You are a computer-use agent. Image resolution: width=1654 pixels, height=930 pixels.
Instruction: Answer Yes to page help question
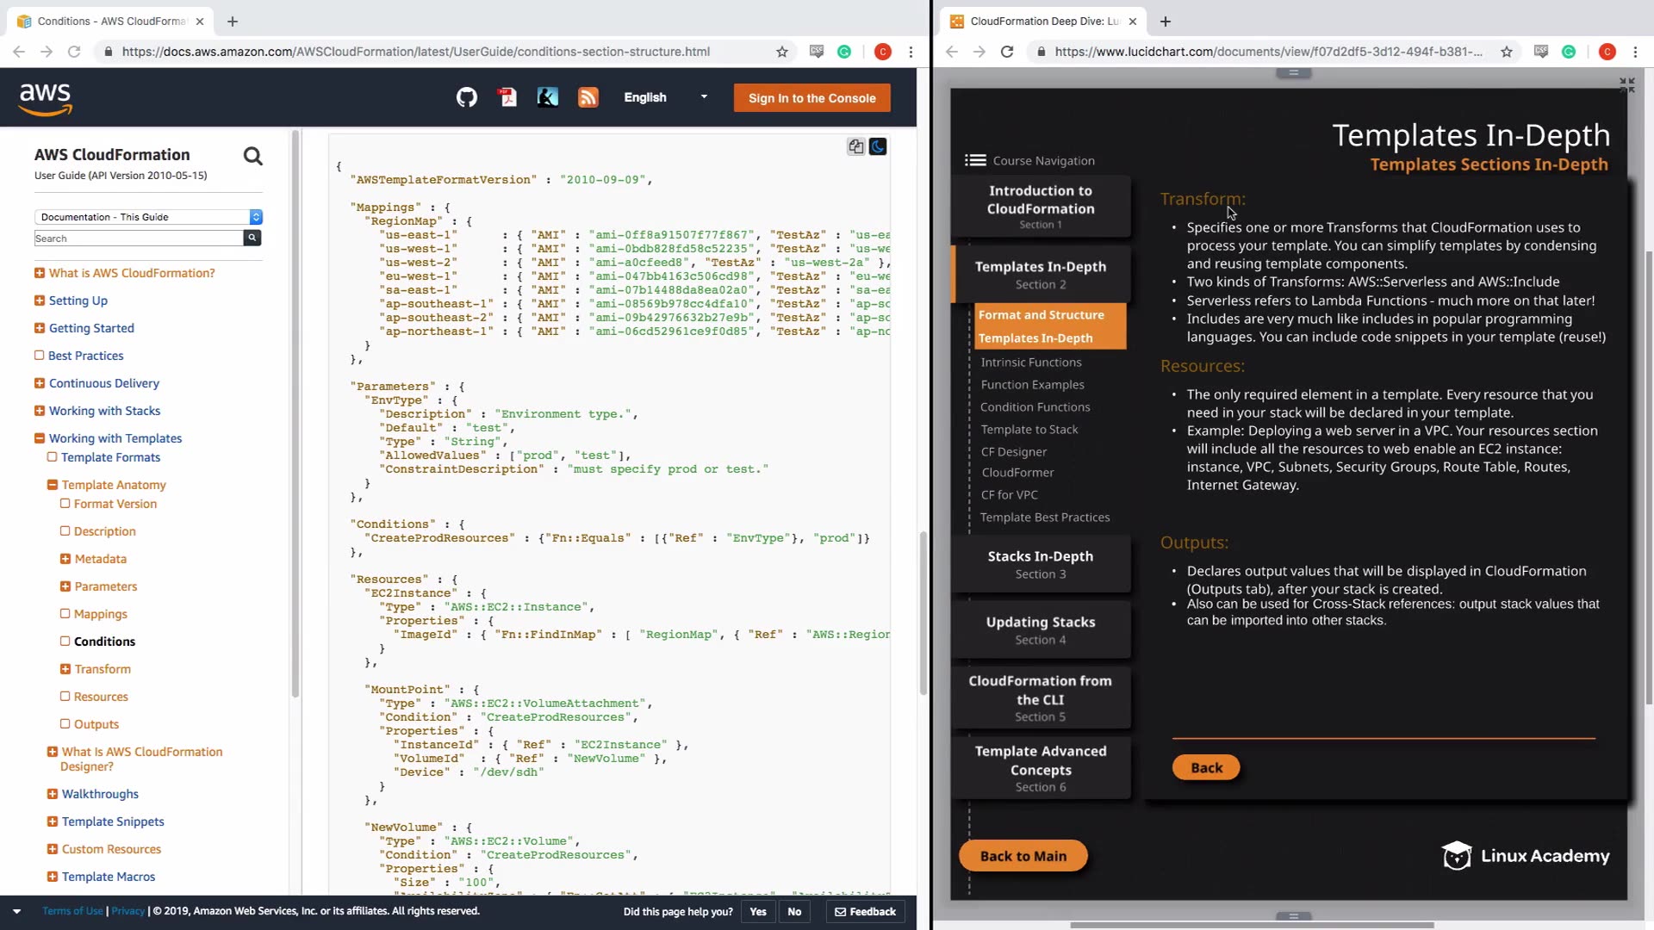pos(757,912)
